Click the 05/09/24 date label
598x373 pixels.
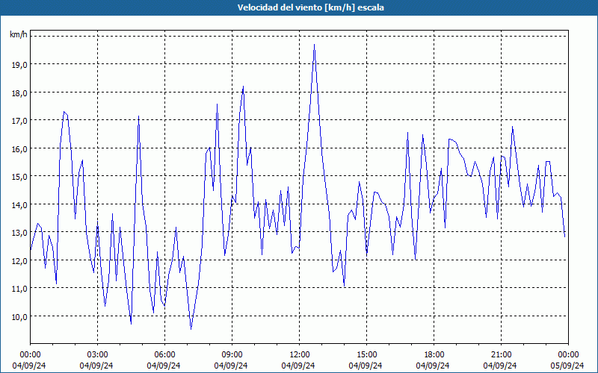567,366
